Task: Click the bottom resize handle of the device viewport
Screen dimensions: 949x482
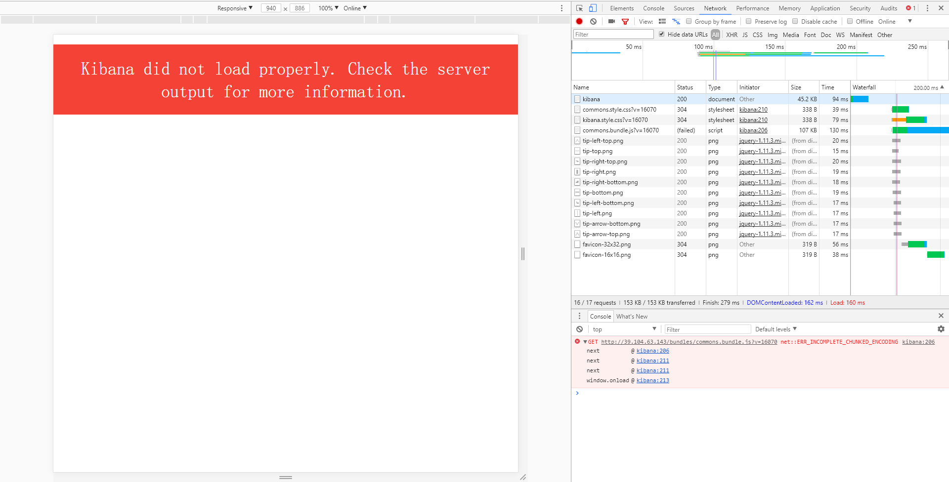Action: click(286, 477)
